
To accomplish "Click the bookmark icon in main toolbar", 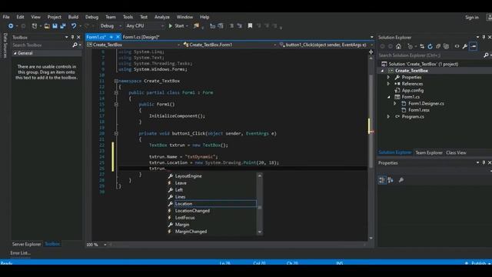I will coord(250,26).
